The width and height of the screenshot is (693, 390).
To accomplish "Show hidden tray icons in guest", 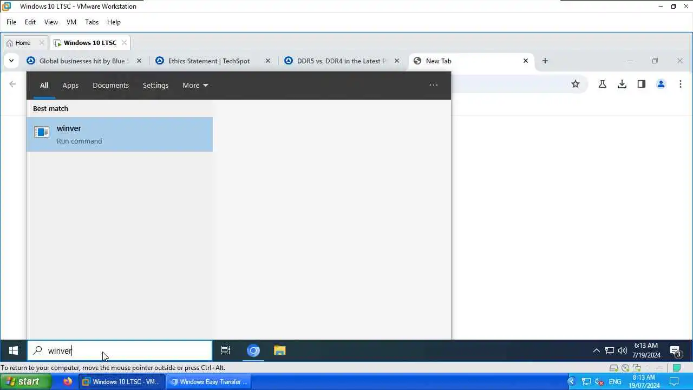I will click(596, 350).
